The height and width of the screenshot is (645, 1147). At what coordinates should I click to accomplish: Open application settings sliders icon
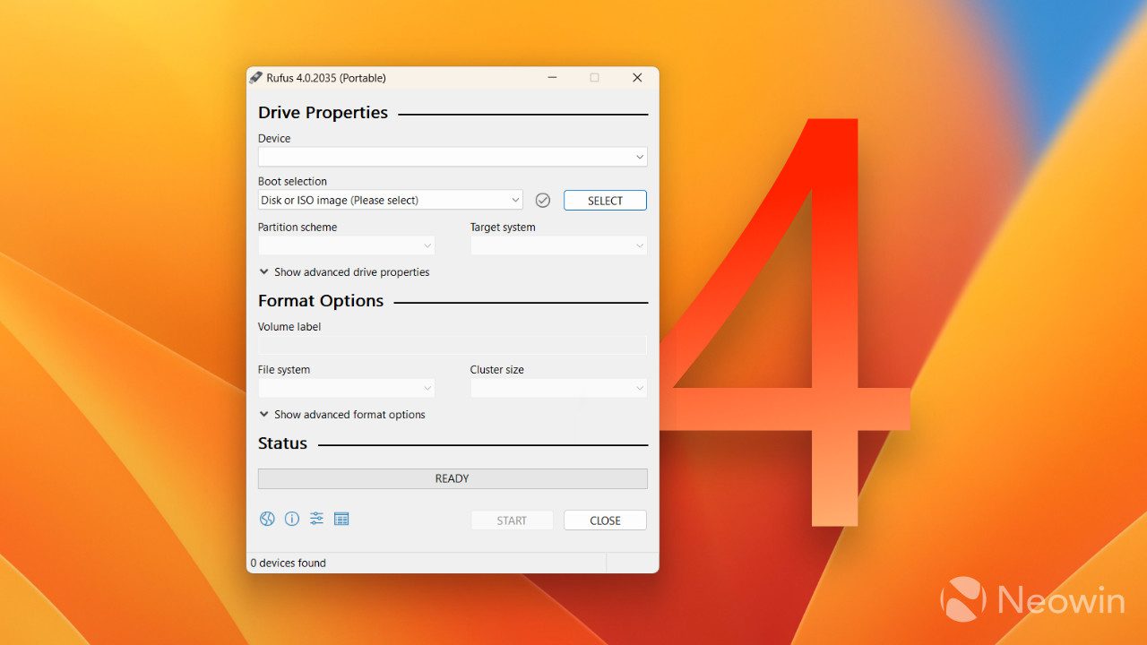tap(316, 519)
